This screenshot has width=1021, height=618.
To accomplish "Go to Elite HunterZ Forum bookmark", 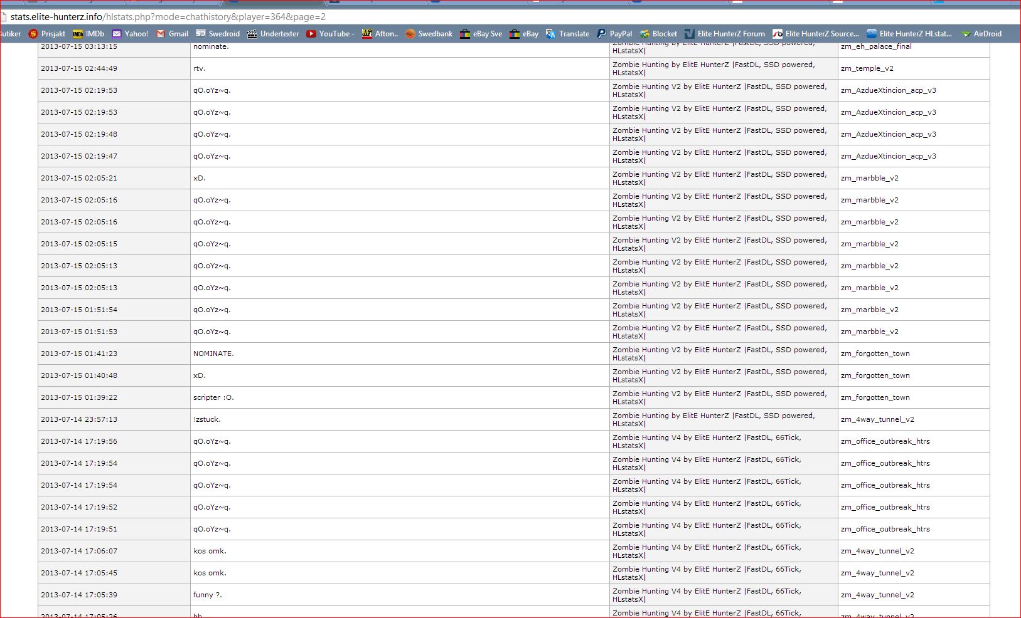I will [x=725, y=34].
